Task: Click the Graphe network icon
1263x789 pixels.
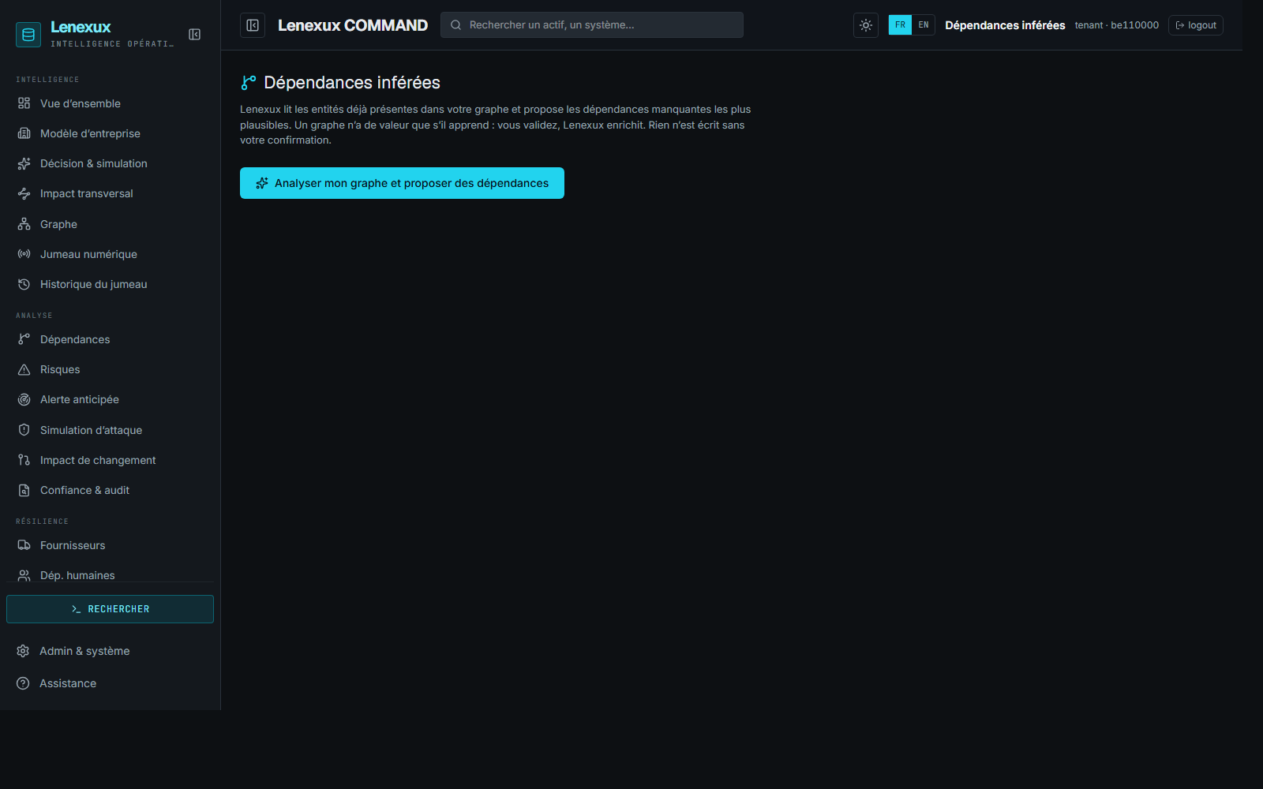Action: [24, 224]
